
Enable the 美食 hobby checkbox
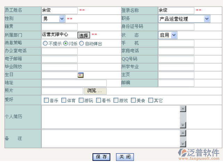[x=133, y=100]
